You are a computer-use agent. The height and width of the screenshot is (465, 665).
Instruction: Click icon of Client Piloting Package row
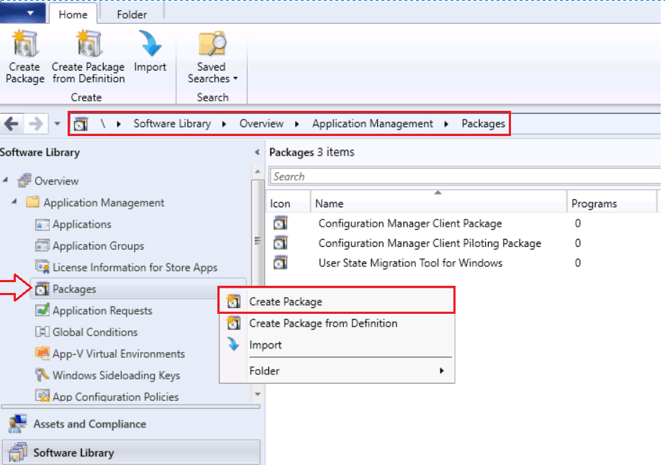pos(281,243)
